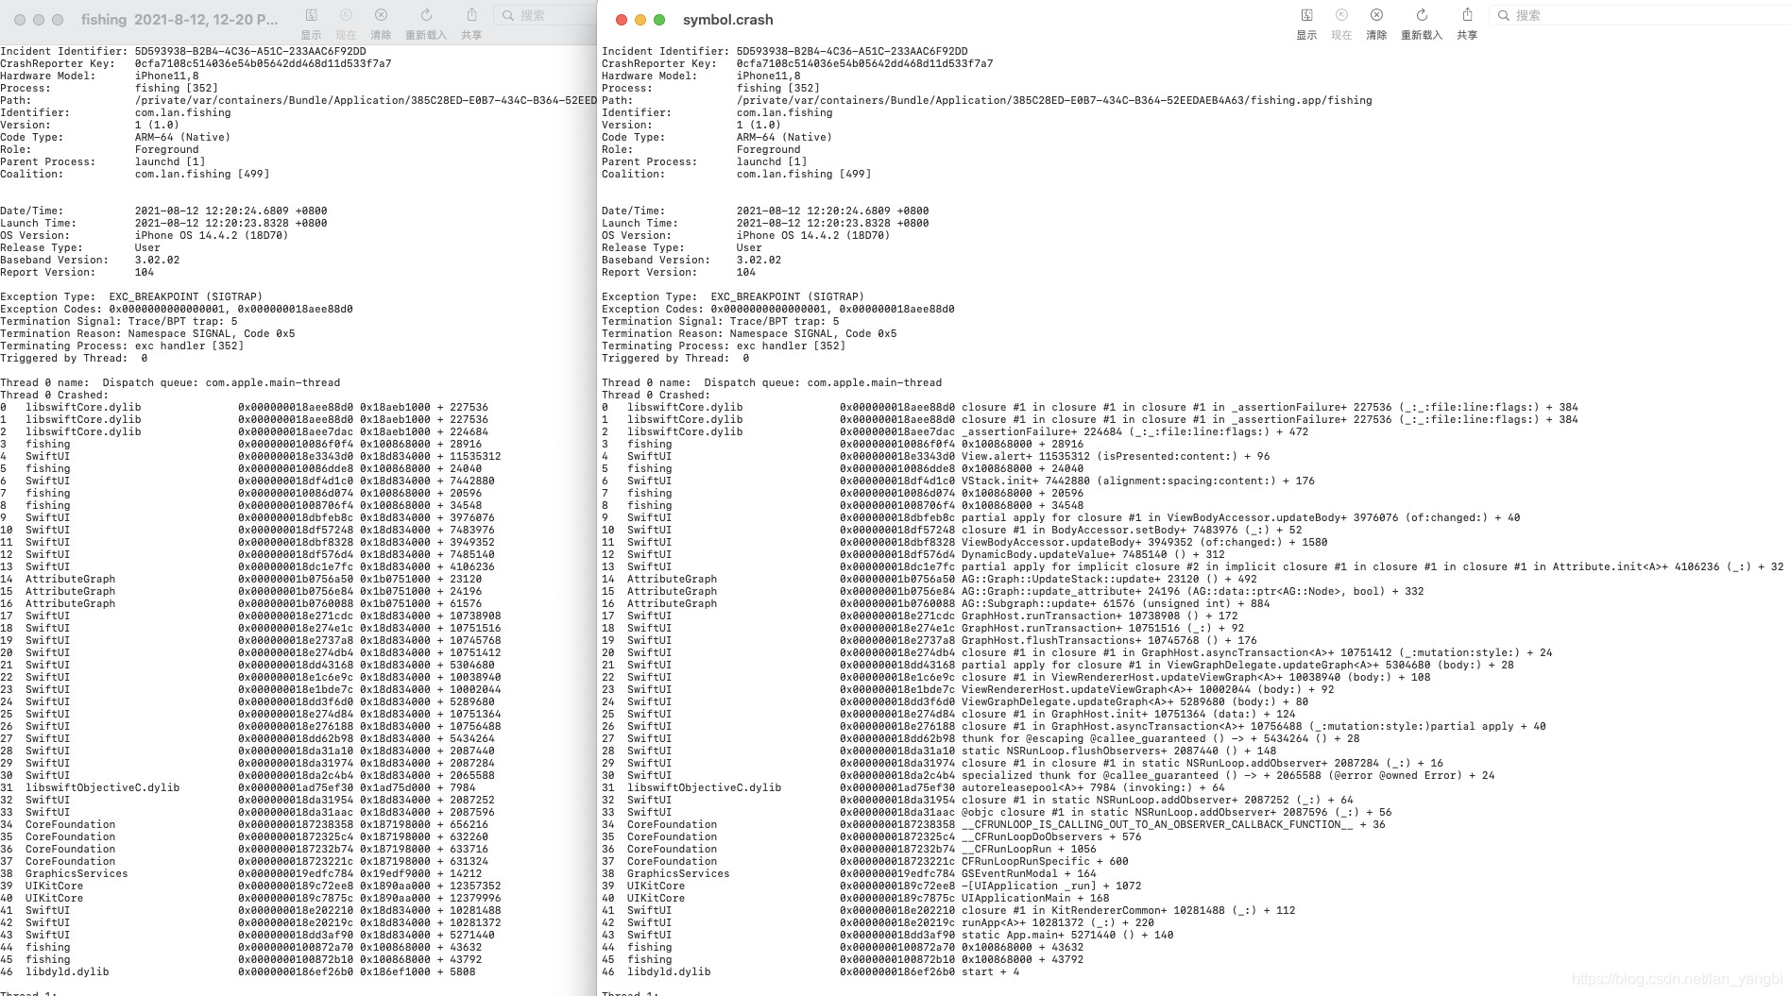Click 'Incident Identifier' line in fishing window
This screenshot has height=996, width=1791.
pos(183,51)
